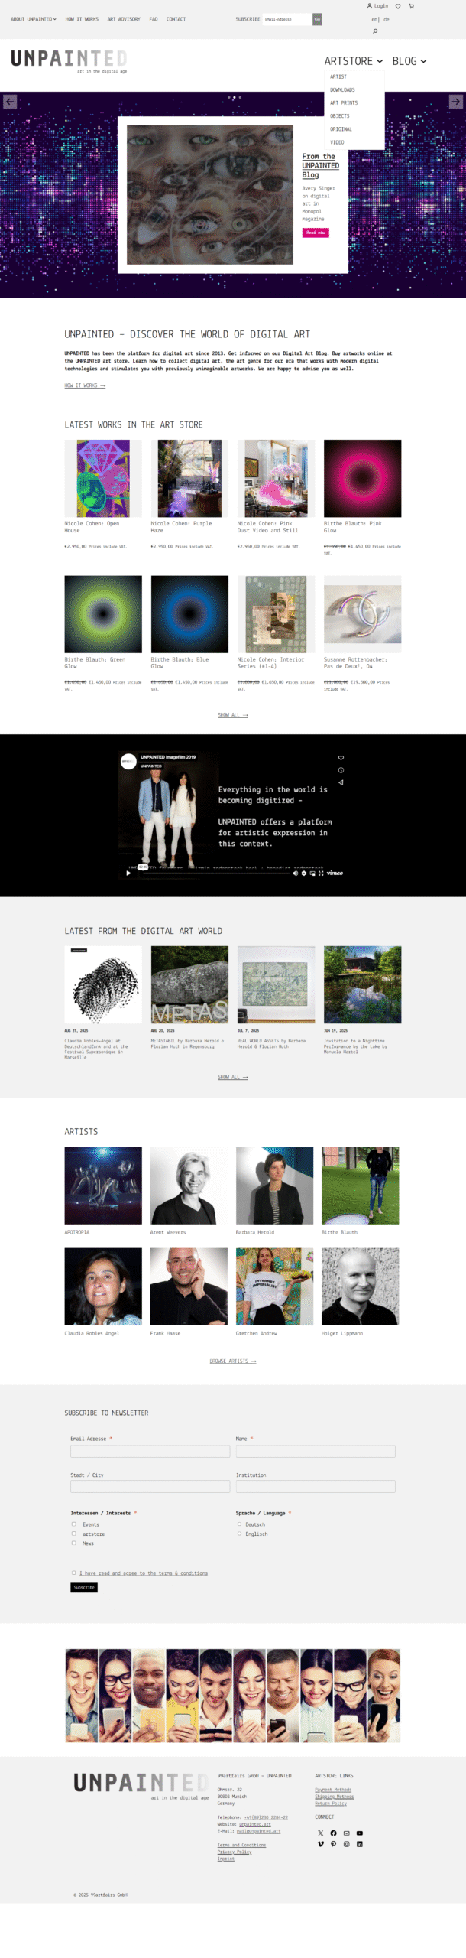
Task: Select the Deutsch language radio button
Action: point(239,1524)
